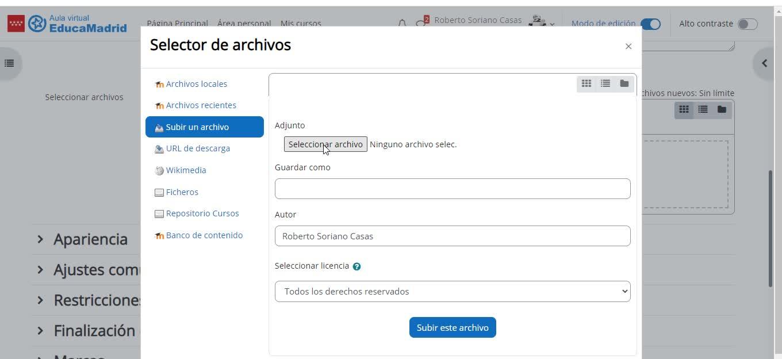Screen dimensions: 782x359
Task: Click the EducaMadrid logo
Action: click(78, 24)
